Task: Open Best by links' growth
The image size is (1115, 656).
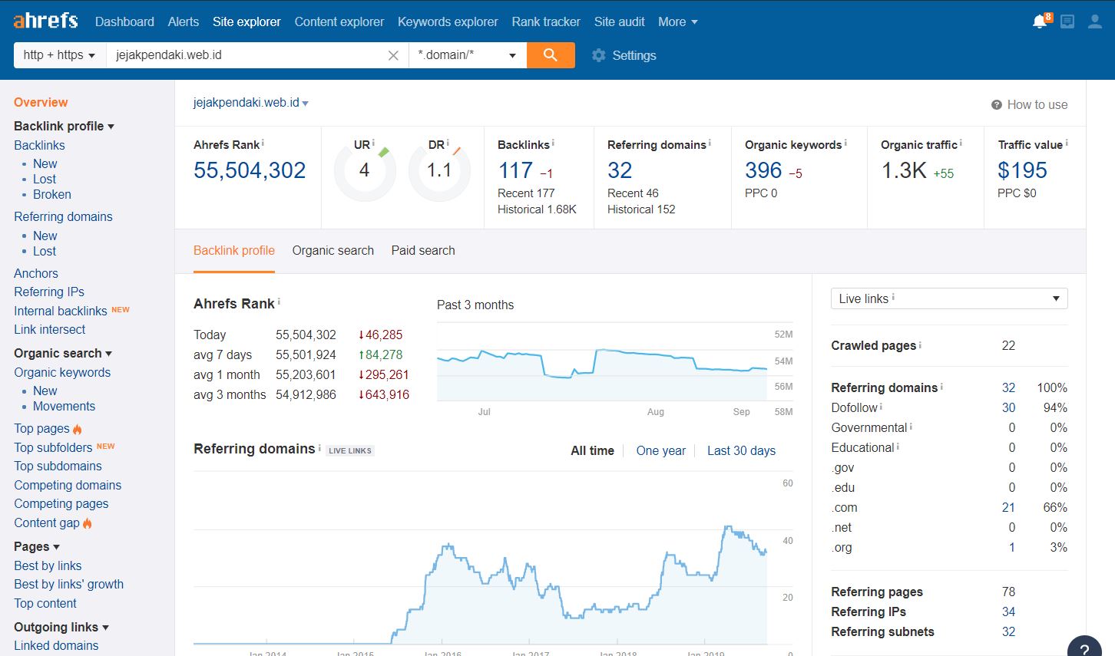Action: (x=69, y=584)
